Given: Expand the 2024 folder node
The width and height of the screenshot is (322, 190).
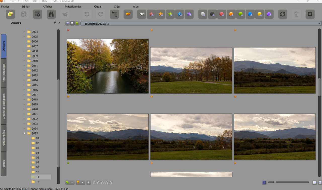Looking at the screenshot, I should [x=24, y=129].
